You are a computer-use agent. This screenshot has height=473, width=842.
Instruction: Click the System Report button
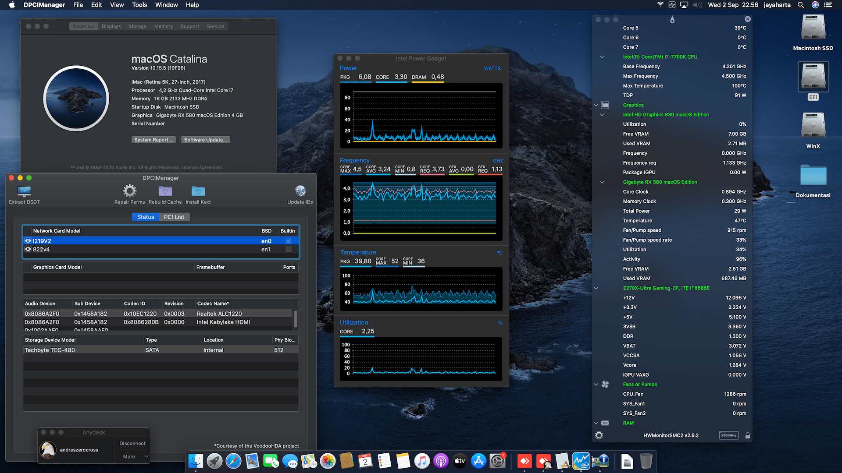coord(153,139)
